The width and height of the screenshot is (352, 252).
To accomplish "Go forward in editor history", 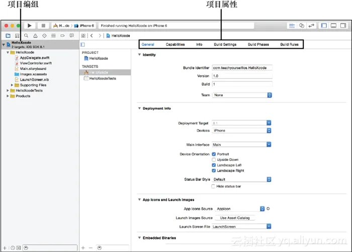I will pyautogui.click(x=100, y=36).
